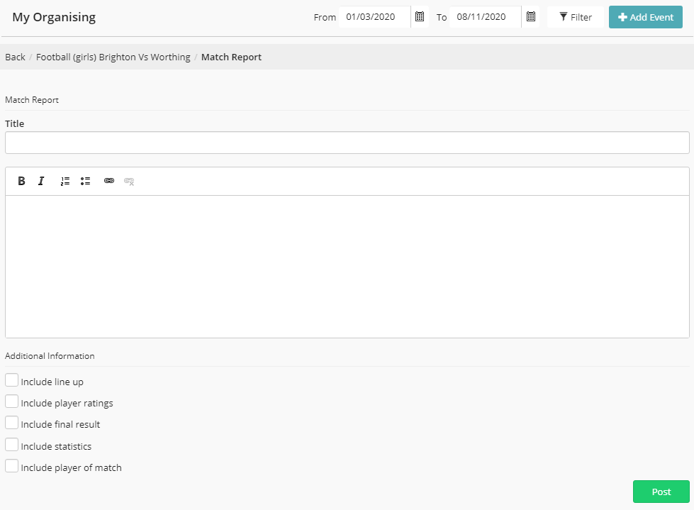Insert a numbered list

click(65, 182)
